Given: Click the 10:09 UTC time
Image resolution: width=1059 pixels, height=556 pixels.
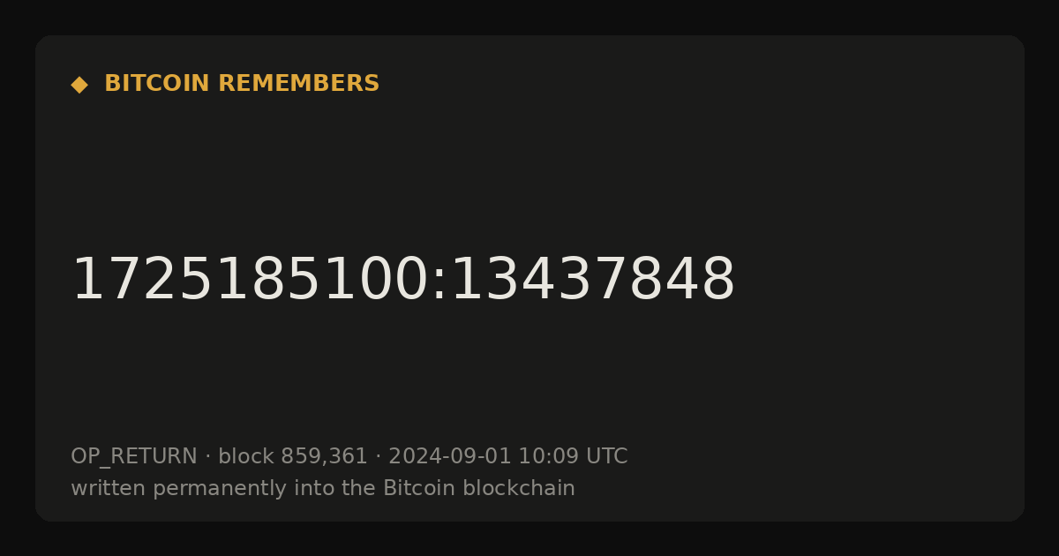Looking at the screenshot, I should click(x=573, y=456).
